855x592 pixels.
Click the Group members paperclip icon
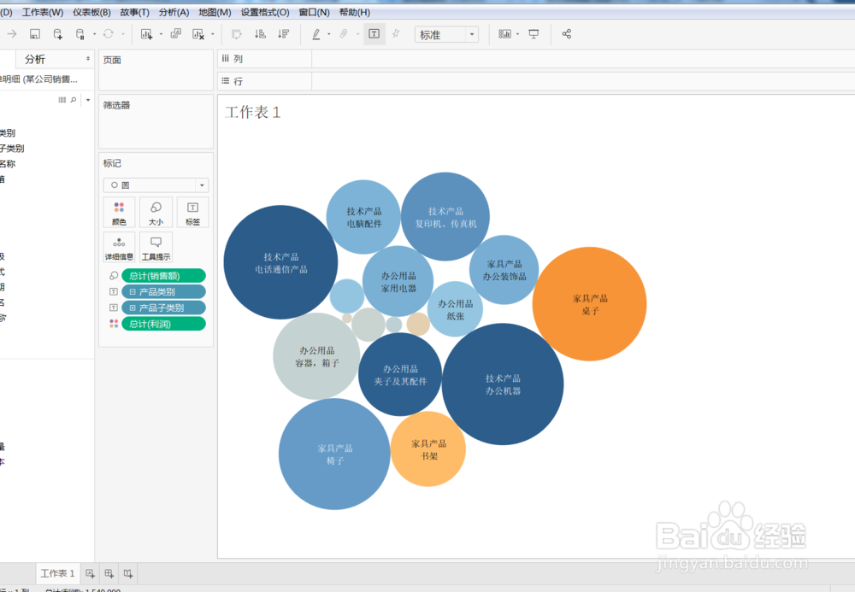344,34
